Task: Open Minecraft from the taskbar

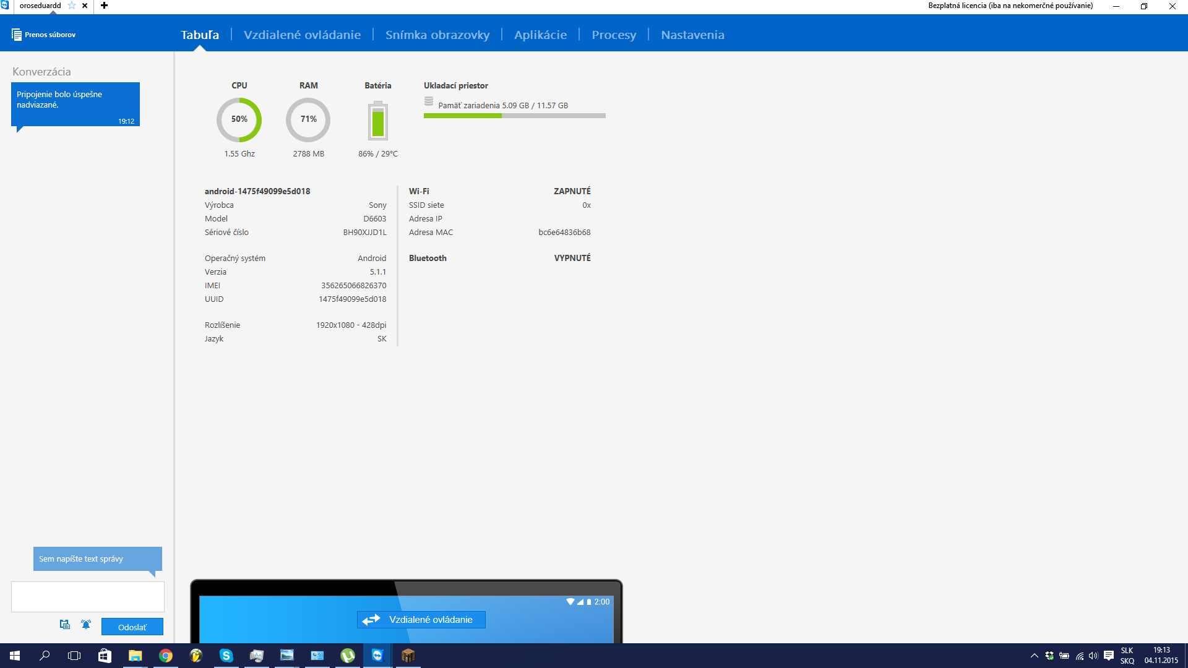Action: tap(408, 656)
